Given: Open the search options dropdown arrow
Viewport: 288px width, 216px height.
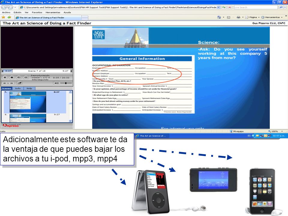Looking at the screenshot, I should (285, 7).
